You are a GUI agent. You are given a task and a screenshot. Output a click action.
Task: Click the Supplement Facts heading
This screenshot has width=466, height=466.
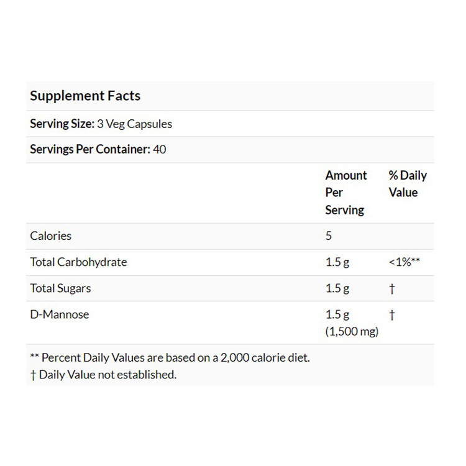(x=85, y=96)
